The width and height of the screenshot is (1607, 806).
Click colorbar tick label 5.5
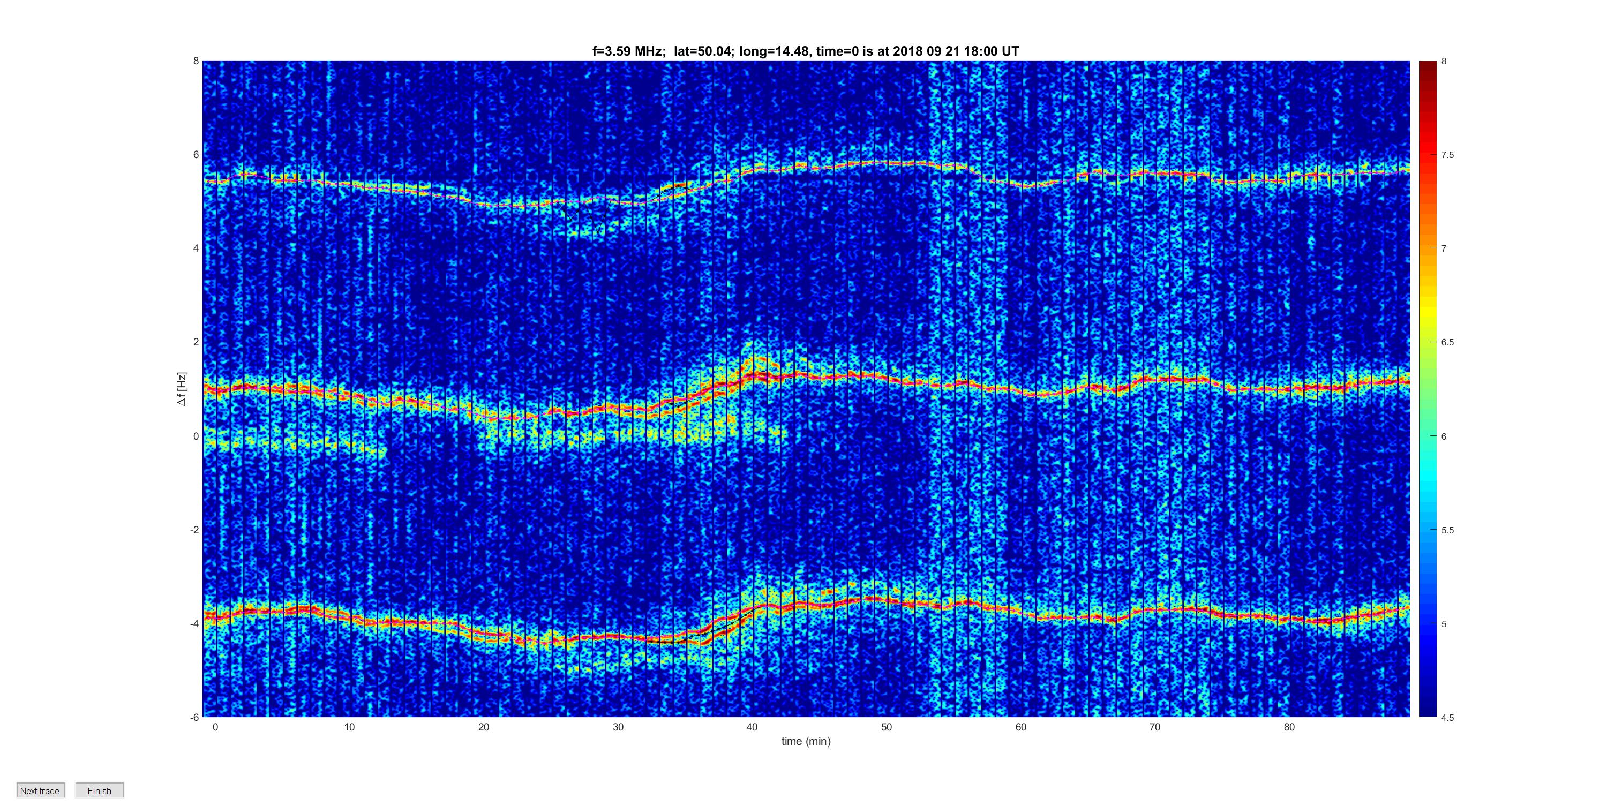[x=1447, y=530]
